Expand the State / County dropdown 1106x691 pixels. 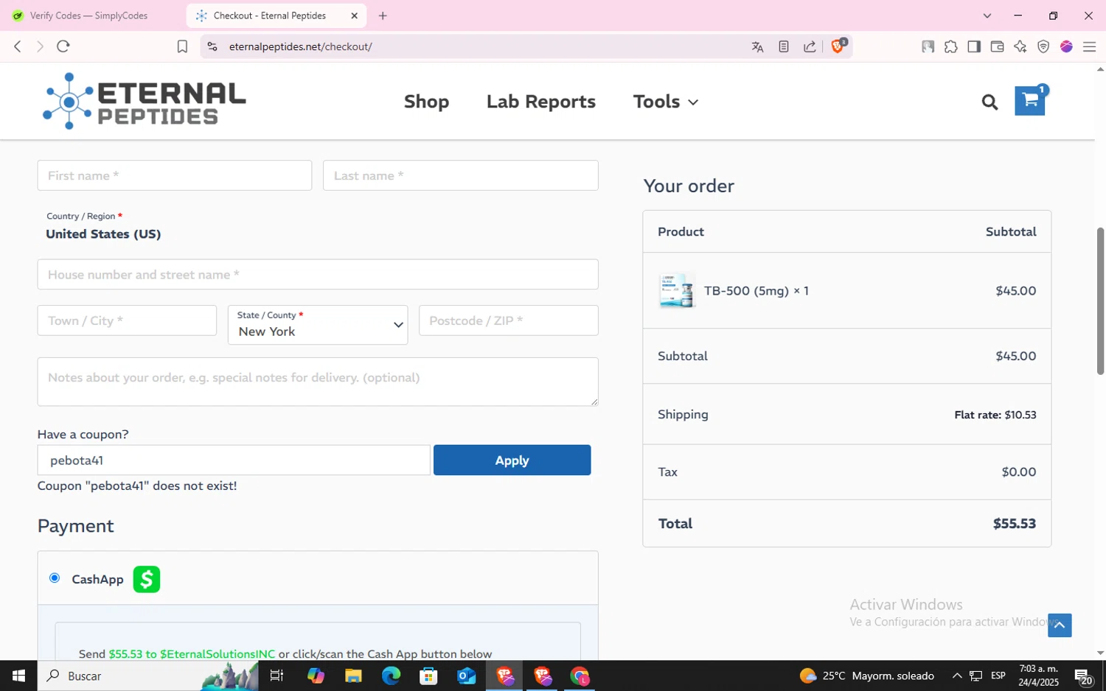point(318,325)
